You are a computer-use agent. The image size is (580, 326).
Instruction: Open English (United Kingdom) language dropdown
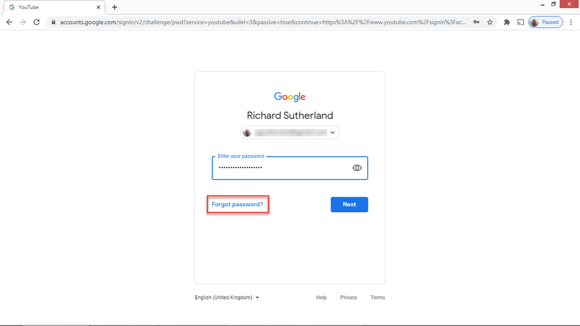point(227,297)
